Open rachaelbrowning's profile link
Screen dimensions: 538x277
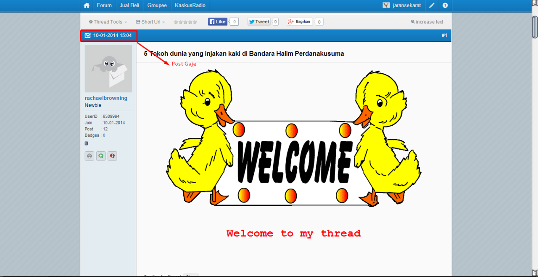(x=106, y=98)
